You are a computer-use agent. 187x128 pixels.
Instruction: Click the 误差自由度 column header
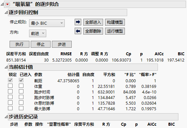pyautogui.click(x=39, y=54)
